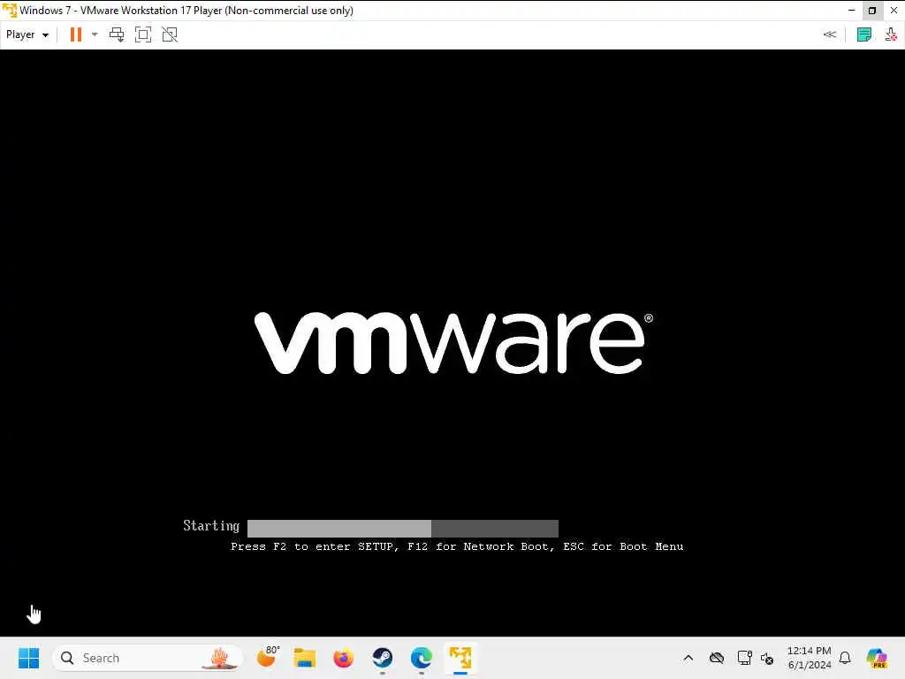Viewport: 905px width, 679px height.
Task: Select VMware Player taskbar icon
Action: (x=460, y=658)
